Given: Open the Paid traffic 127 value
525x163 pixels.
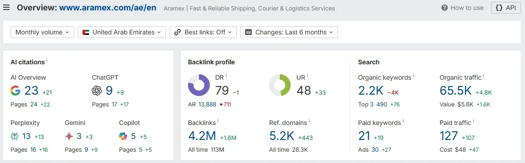Looking at the screenshot, I should (x=449, y=136).
